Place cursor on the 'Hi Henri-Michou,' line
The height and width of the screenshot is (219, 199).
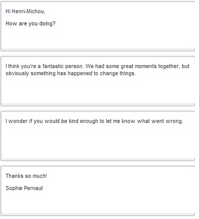pos(25,11)
